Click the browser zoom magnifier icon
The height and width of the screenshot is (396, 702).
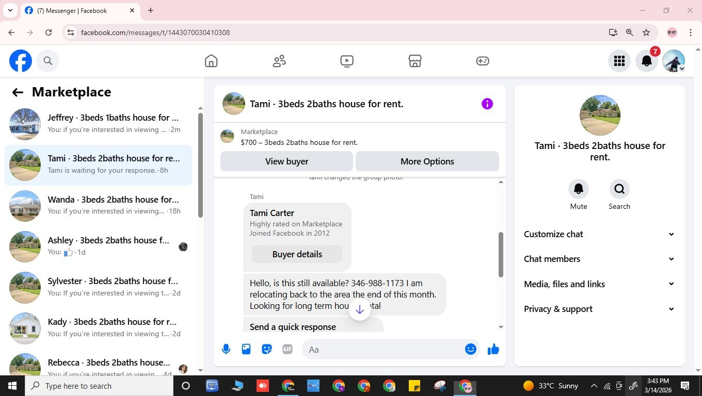(630, 32)
